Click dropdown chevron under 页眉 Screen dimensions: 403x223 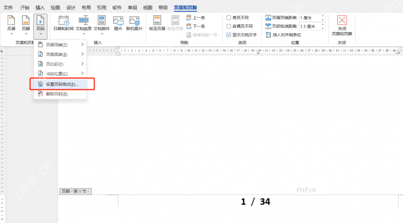click(11, 34)
